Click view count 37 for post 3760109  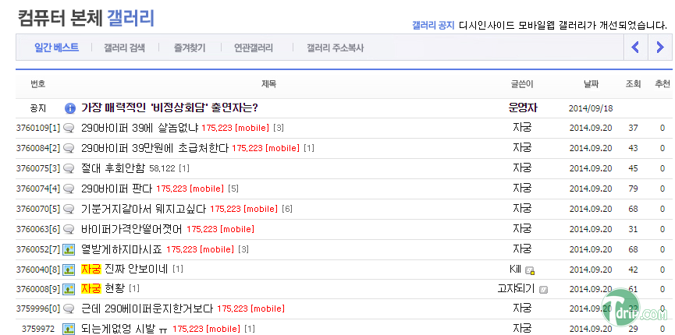tap(633, 128)
